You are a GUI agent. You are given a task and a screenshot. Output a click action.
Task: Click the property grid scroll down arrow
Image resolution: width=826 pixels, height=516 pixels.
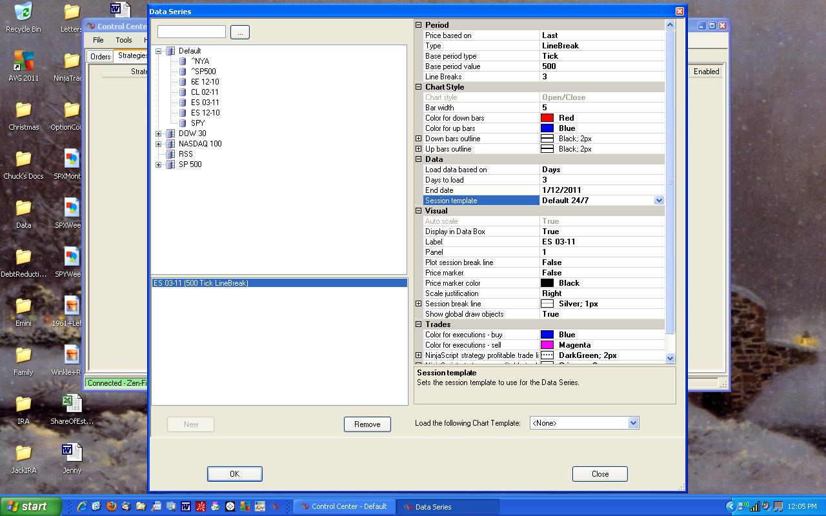(670, 358)
